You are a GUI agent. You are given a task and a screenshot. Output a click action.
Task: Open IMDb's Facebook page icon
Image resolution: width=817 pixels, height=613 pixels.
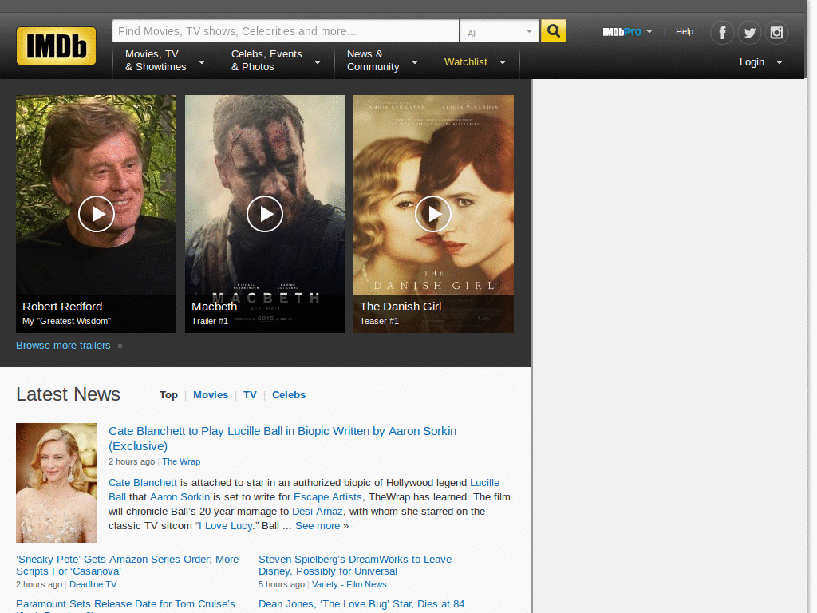point(722,33)
